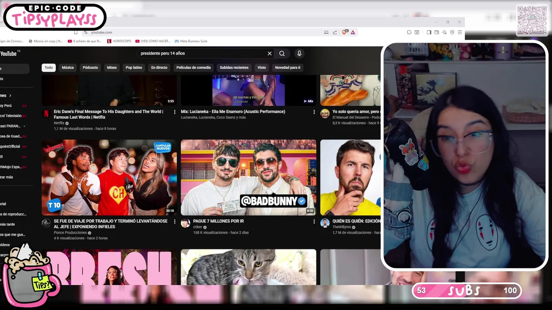Open the Netflix channel name link
This screenshot has height=310, width=552.
59,123
